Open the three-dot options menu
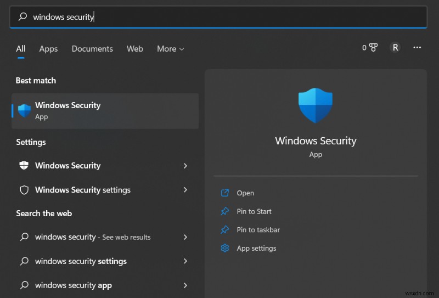The image size is (439, 298). pos(417,47)
